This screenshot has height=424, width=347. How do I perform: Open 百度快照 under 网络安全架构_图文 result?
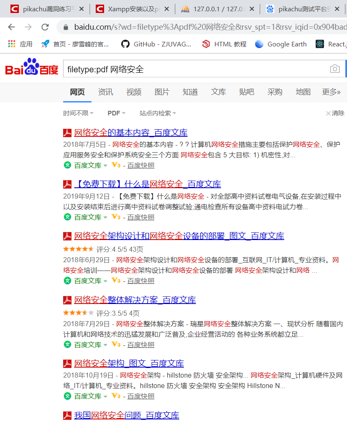click(x=141, y=397)
